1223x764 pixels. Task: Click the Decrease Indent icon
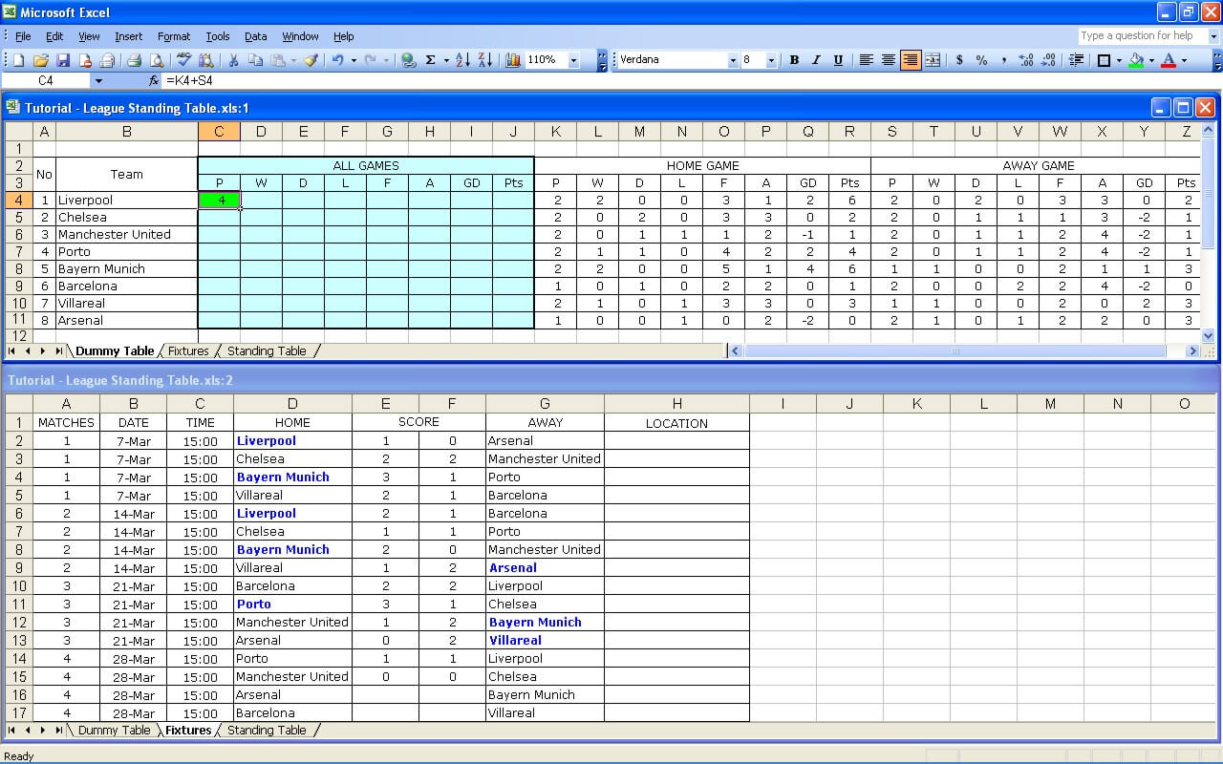1076,60
